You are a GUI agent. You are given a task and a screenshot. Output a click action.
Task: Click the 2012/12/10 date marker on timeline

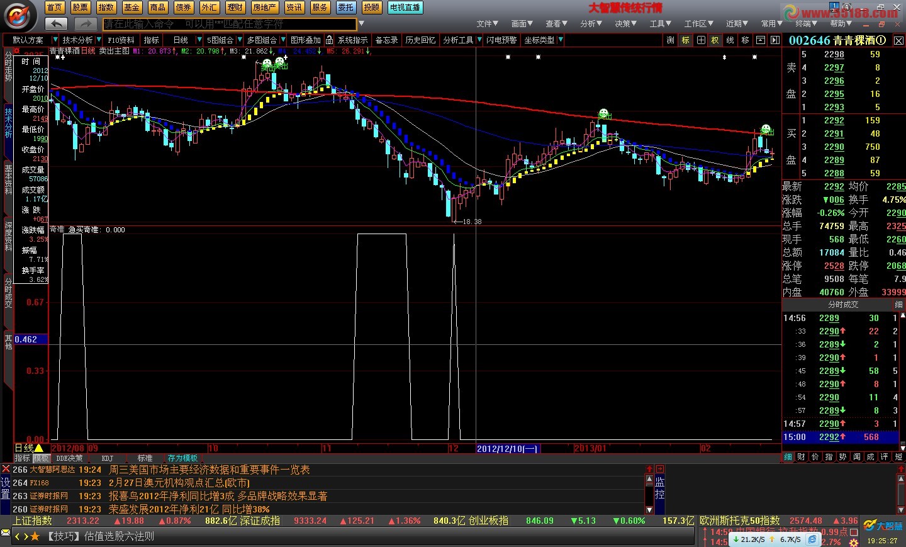tap(508, 448)
